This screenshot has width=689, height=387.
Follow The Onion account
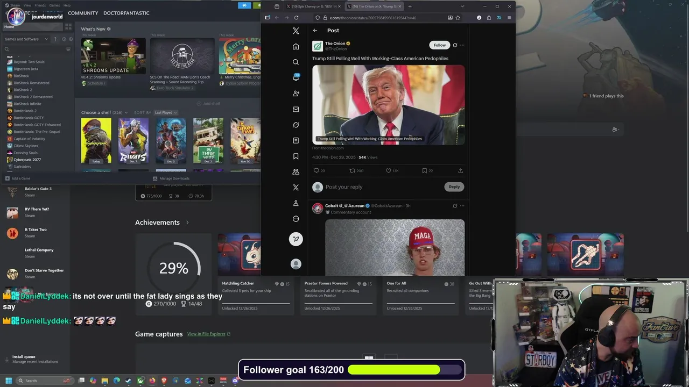440,45
